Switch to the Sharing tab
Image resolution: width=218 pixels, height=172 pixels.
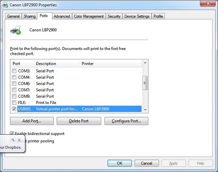(x=30, y=16)
